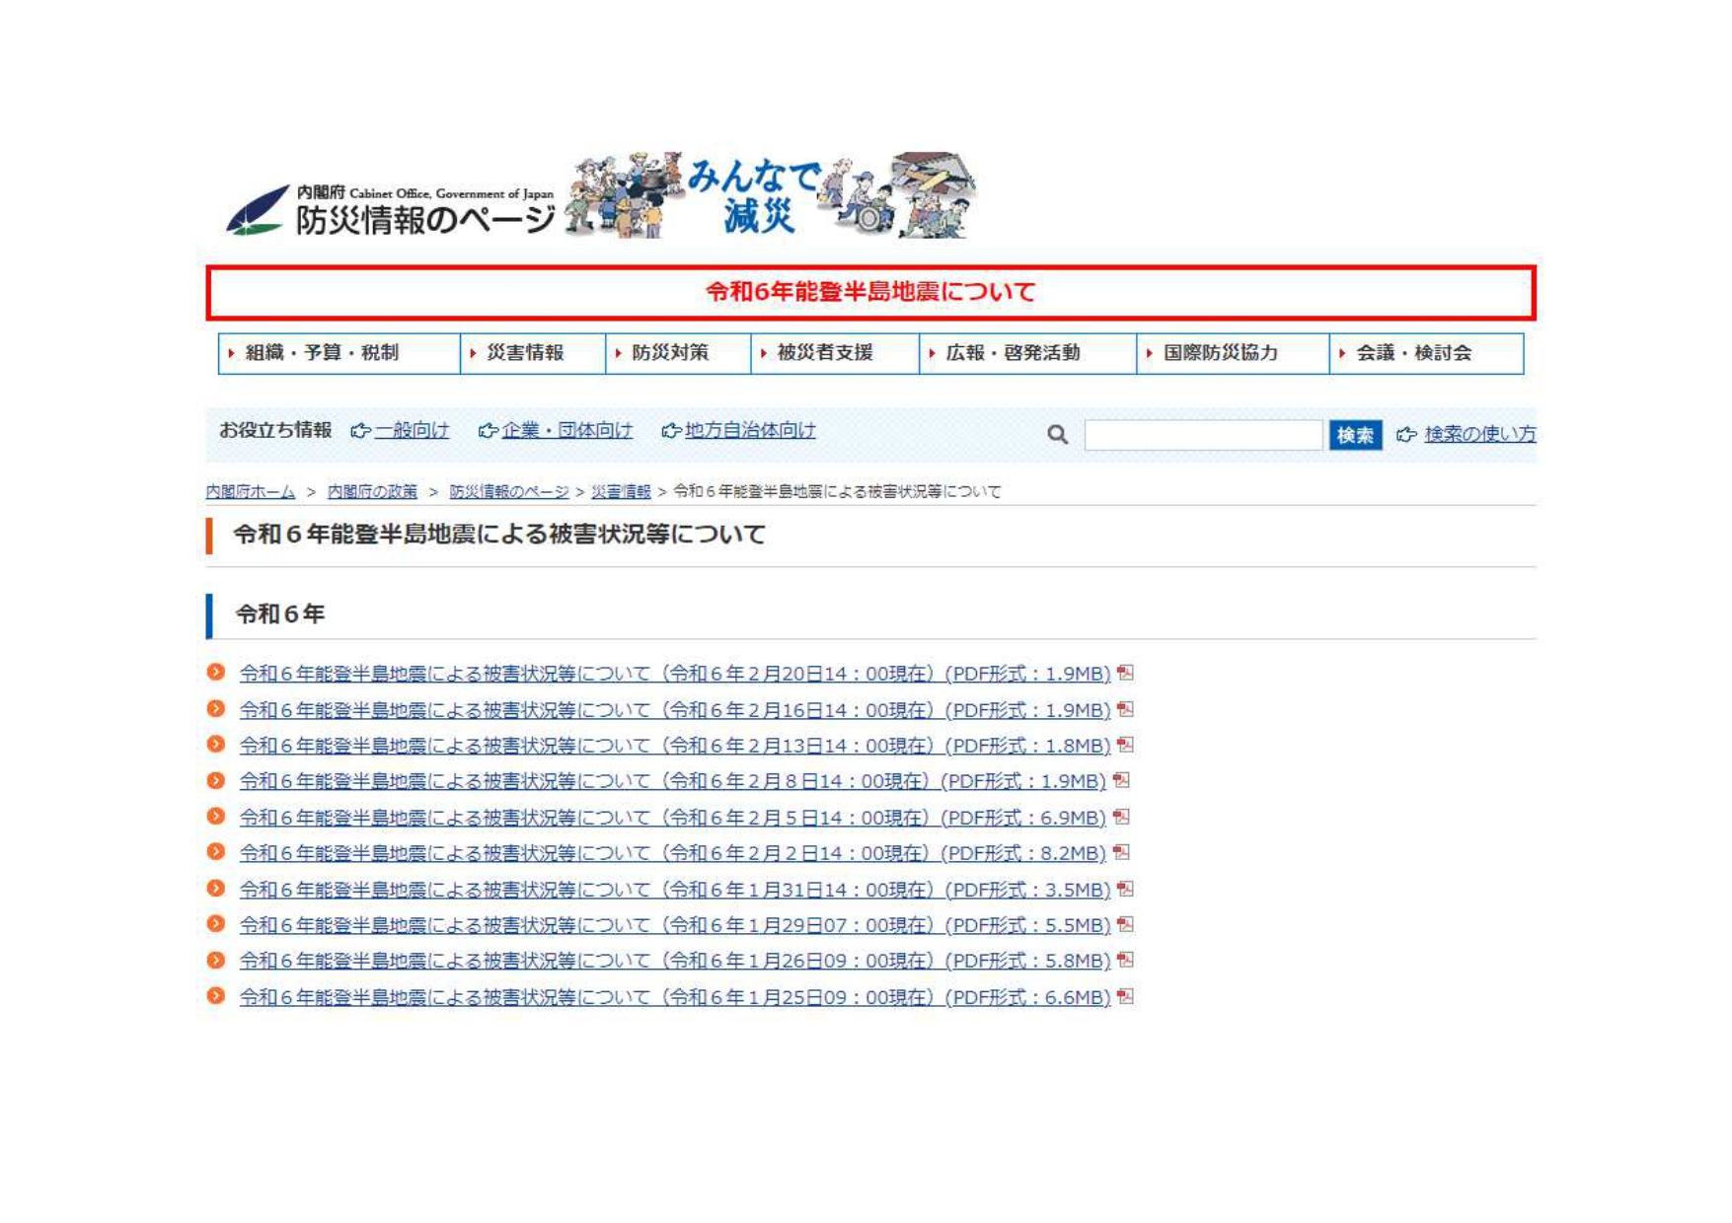Screen dimensions: 1732x1223
Task: Click the PDF icon after the 2月16日 link
Action: pos(1125,709)
